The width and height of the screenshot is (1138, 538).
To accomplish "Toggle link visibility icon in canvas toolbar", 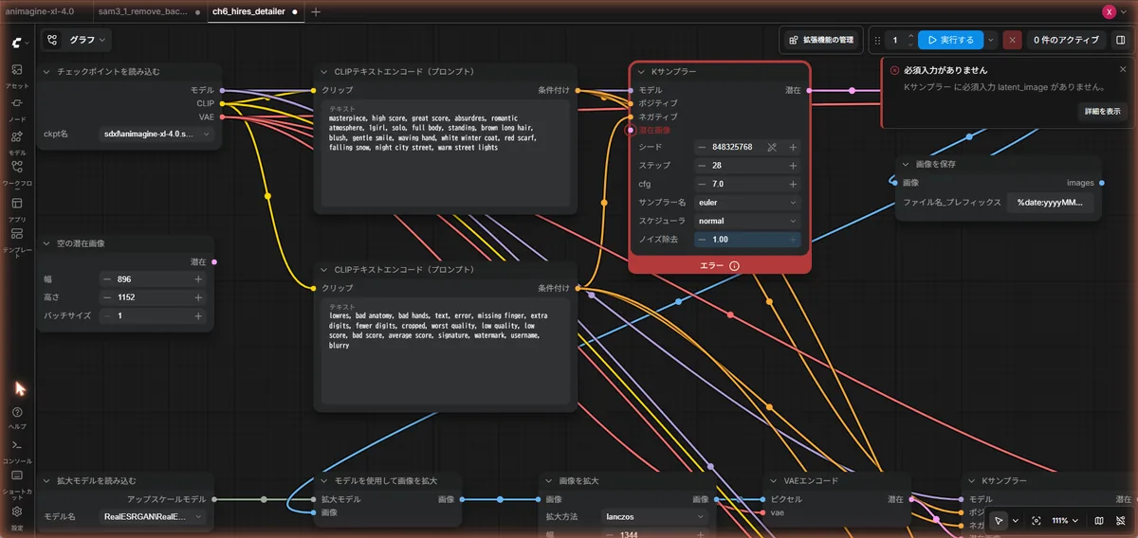I will [x=1120, y=520].
